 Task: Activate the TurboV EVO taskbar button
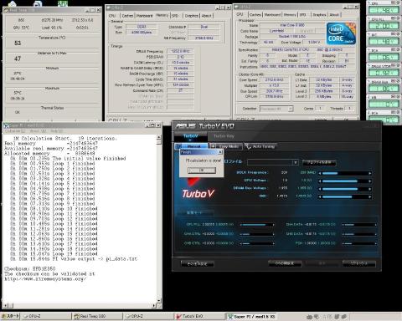[x=200, y=317]
